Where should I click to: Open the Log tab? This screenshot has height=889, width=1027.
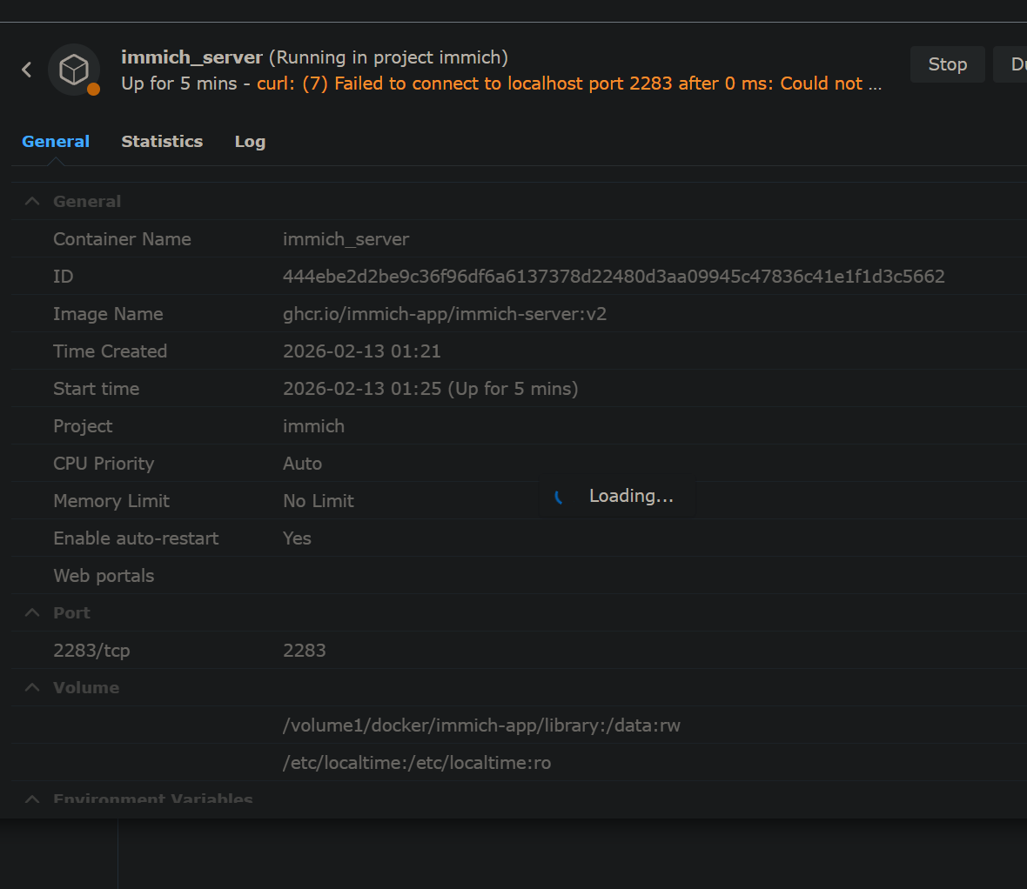point(250,142)
